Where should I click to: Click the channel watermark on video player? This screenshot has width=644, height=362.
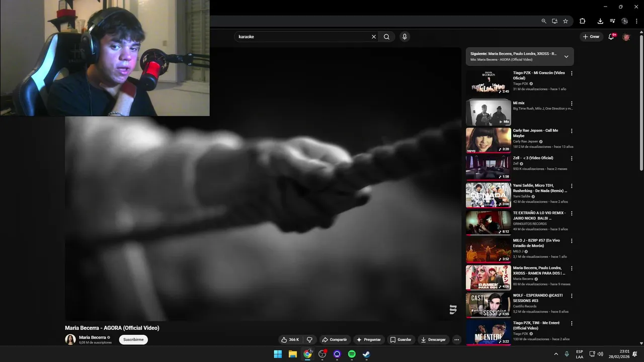(x=453, y=310)
